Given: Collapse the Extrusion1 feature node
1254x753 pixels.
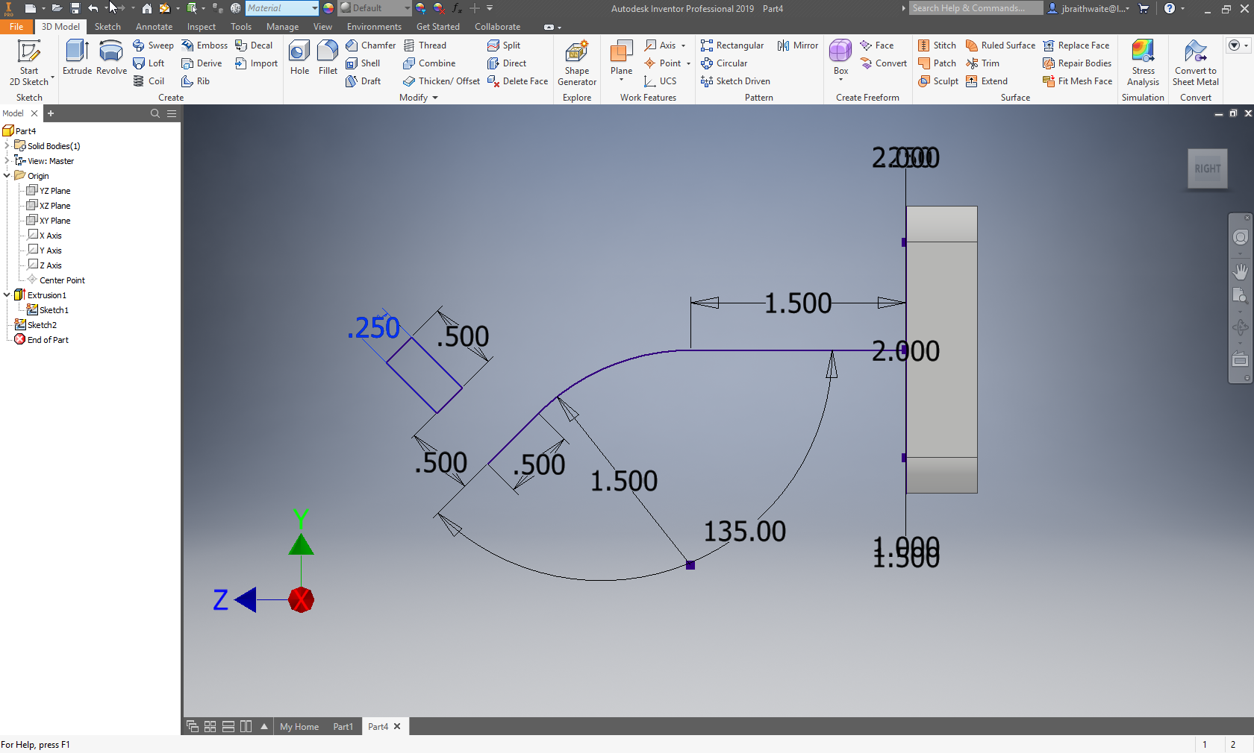Looking at the screenshot, I should (7, 294).
